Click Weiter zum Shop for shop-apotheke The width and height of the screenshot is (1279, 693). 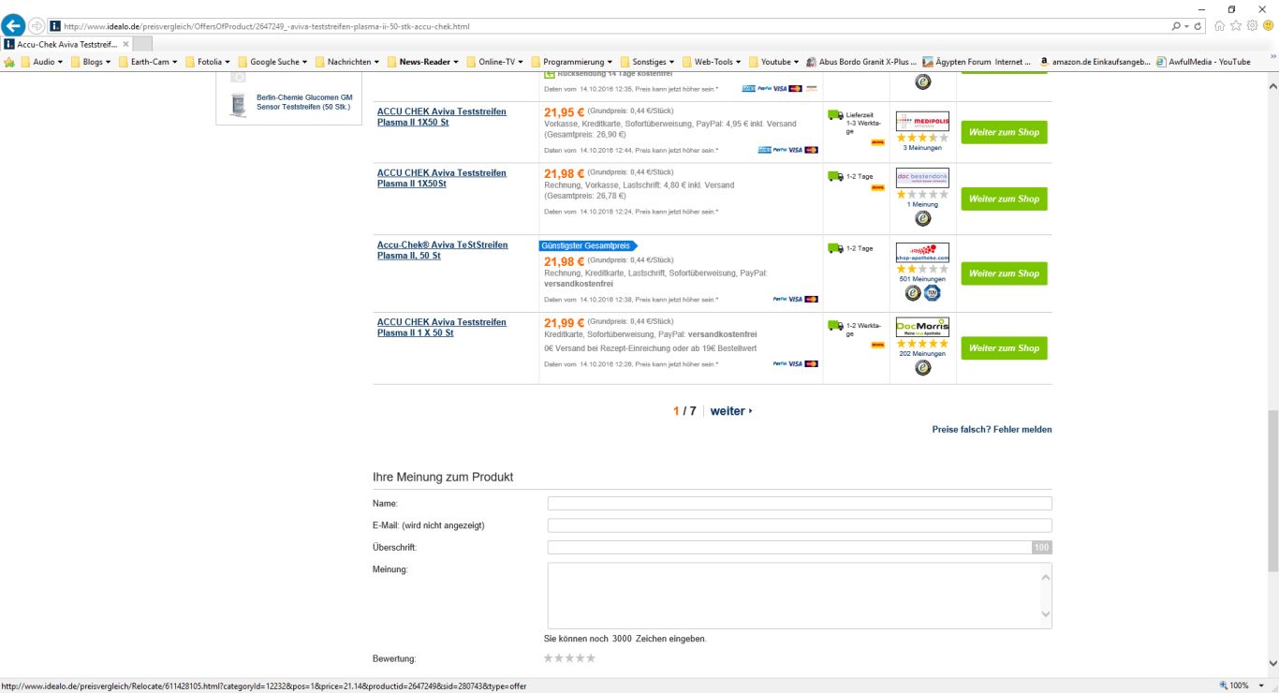coord(1004,273)
